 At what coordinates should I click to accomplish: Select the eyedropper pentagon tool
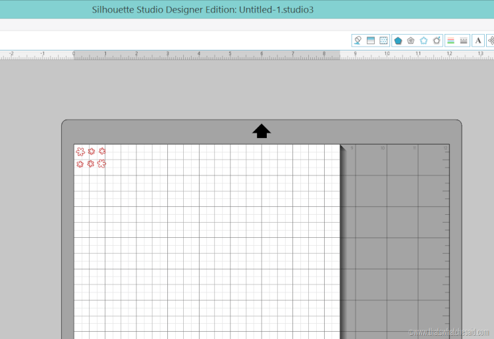pyautogui.click(x=436, y=40)
